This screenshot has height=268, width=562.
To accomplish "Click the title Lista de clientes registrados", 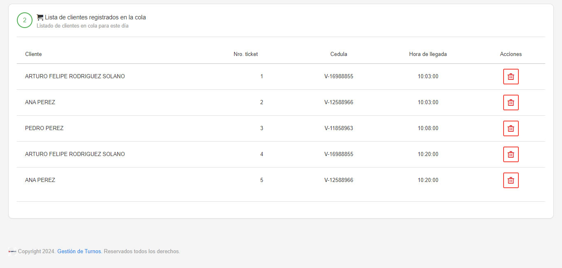I will tap(95, 17).
